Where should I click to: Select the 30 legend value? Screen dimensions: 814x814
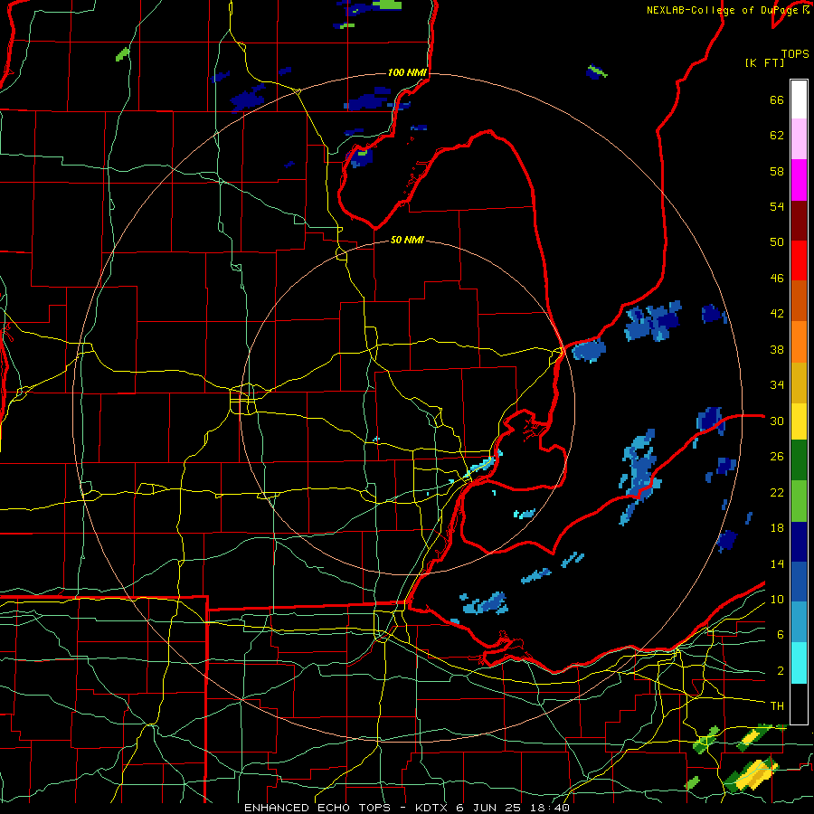pyautogui.click(x=777, y=421)
